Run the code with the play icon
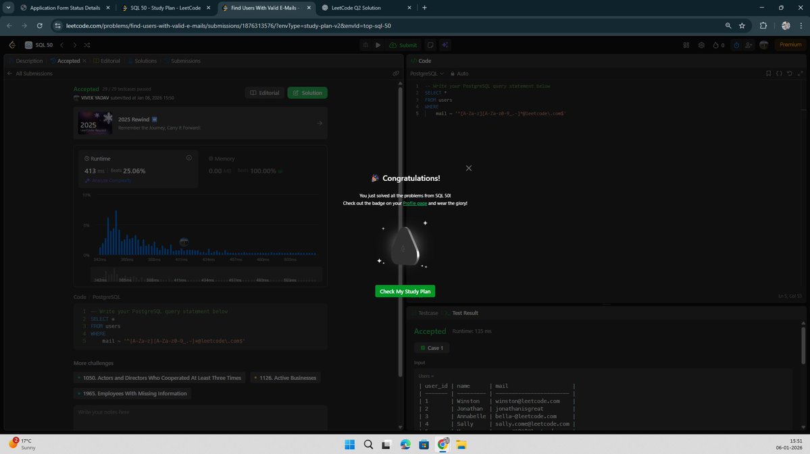The image size is (810, 454). click(378, 45)
